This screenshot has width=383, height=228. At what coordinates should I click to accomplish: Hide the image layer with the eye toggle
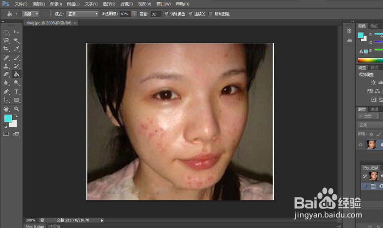(x=360, y=145)
